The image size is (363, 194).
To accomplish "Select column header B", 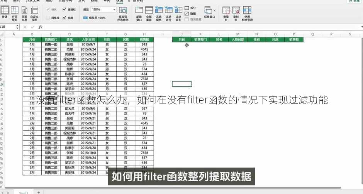I will [32, 34].
